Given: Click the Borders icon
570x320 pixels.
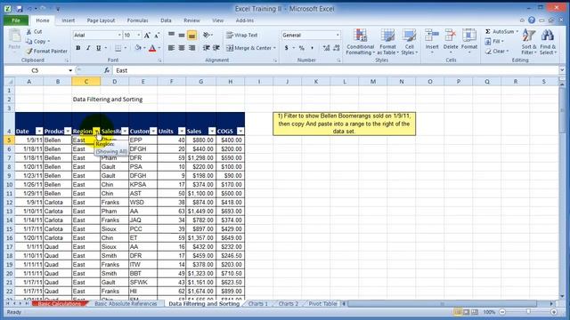Looking at the screenshot, I should (118, 48).
